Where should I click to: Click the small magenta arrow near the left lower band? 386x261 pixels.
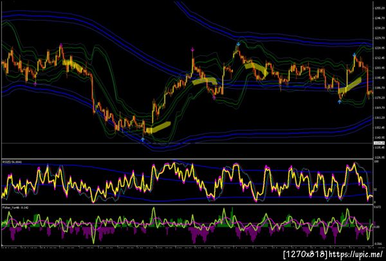coord(35,84)
